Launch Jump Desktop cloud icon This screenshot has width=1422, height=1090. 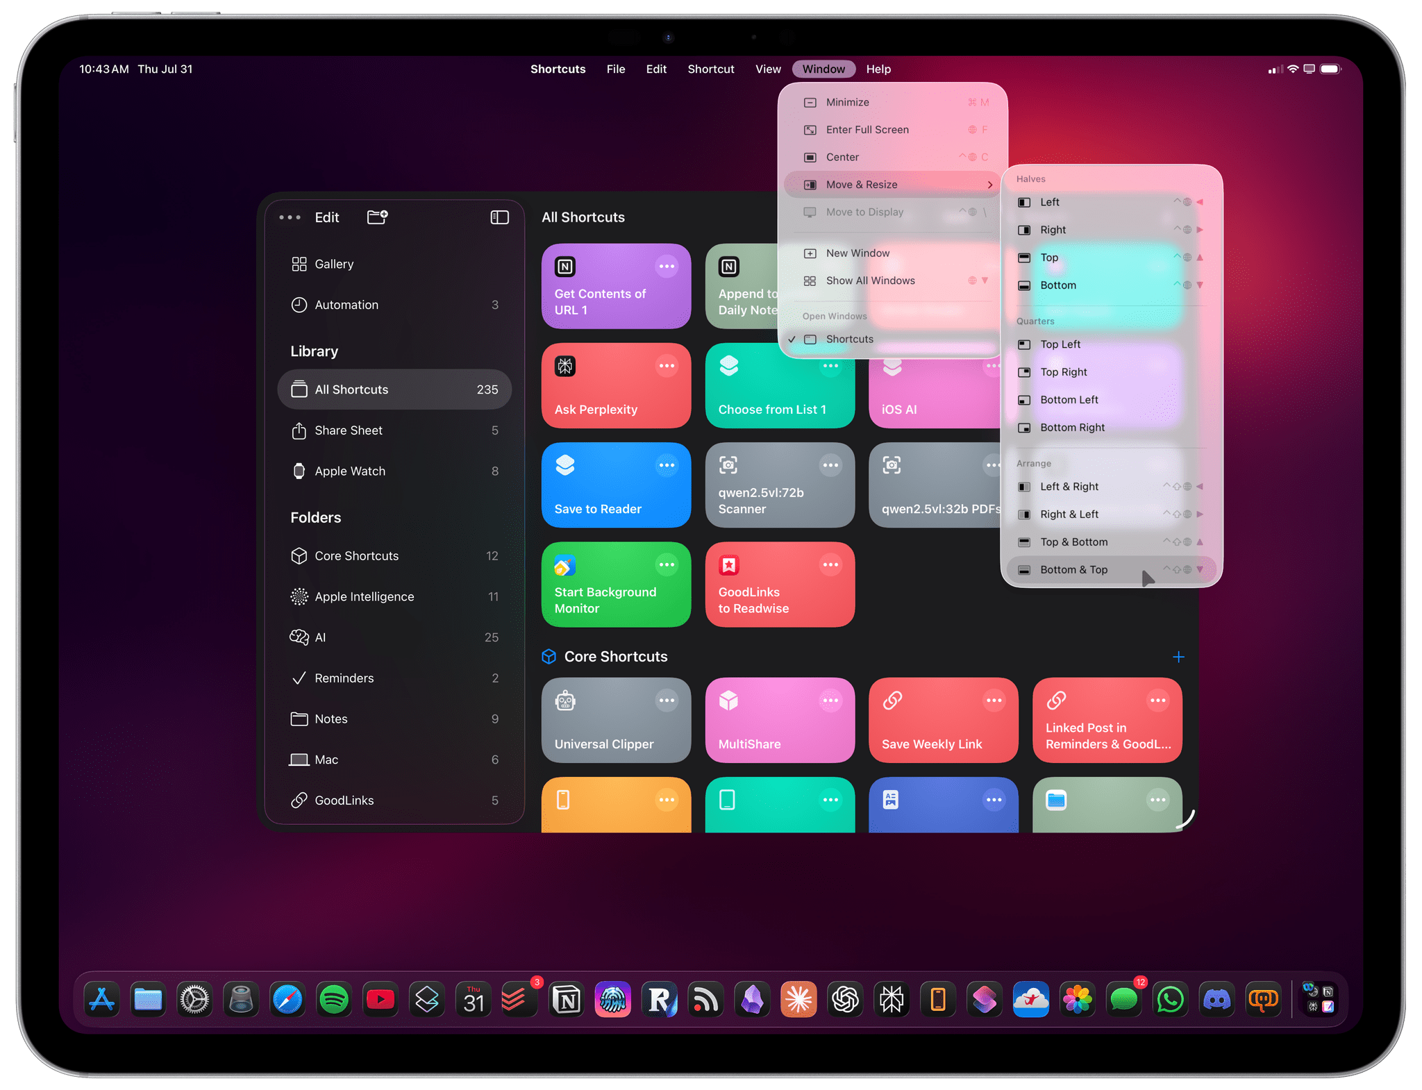tap(1031, 1000)
